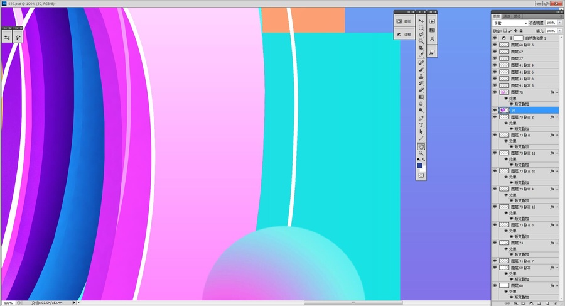This screenshot has height=306, width=565.
Task: Swap foreground and background colors
Action: point(424,160)
